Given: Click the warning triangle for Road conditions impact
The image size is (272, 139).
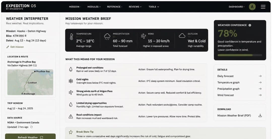Looking at the screenshot, I should [x=71, y=116].
